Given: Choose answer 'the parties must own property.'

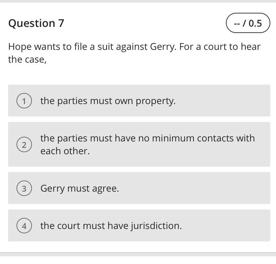Looking at the screenshot, I should 108,101.
